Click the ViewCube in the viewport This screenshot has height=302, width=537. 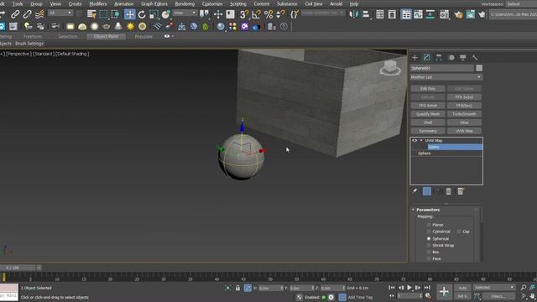390,67
